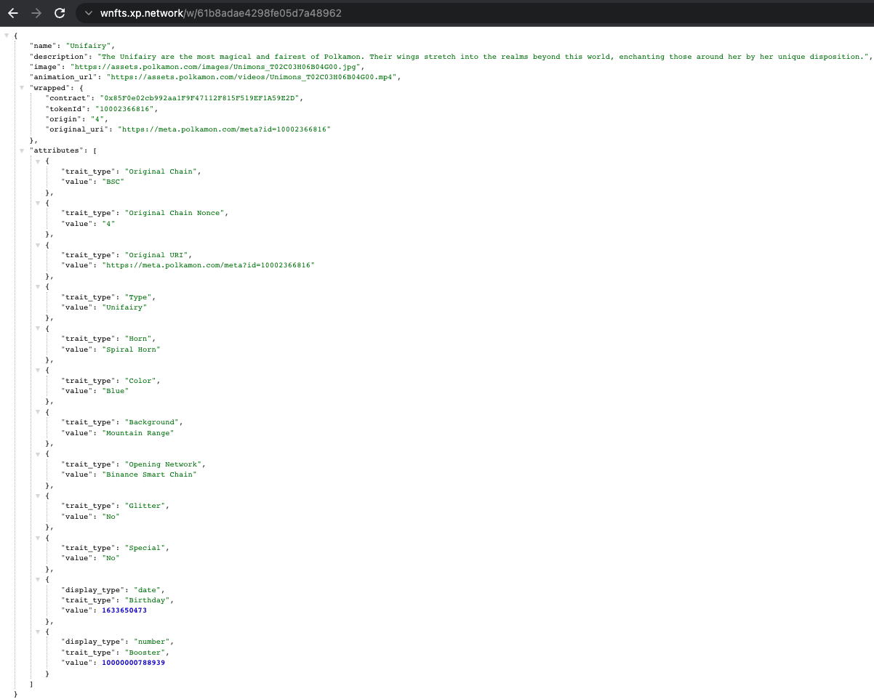This screenshot has width=874, height=699.
Task: Collapse the Original URI attribute object
Action: (x=39, y=244)
